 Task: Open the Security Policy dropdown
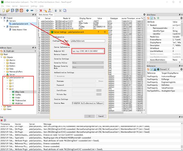[x=87, y=63]
